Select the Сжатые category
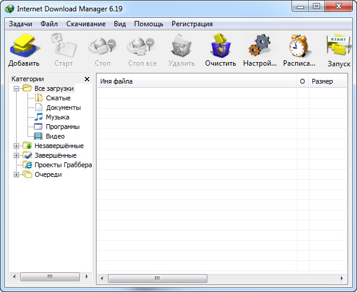Image resolution: width=357 pixels, height=292 pixels. 58,98
